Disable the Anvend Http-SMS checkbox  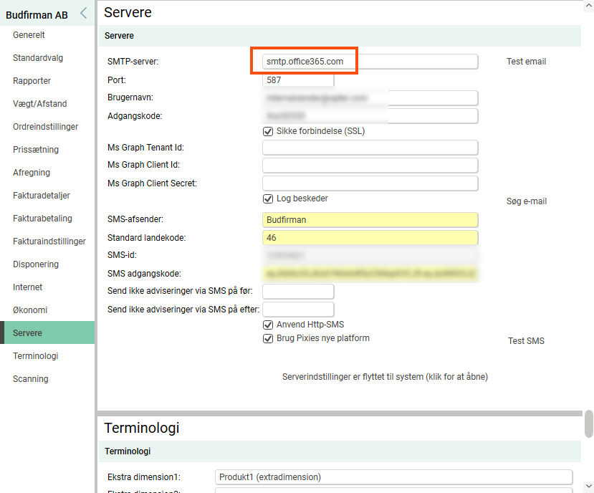tap(269, 325)
